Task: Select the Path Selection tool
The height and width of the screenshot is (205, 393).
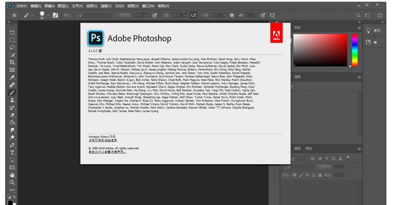Action: 12,160
